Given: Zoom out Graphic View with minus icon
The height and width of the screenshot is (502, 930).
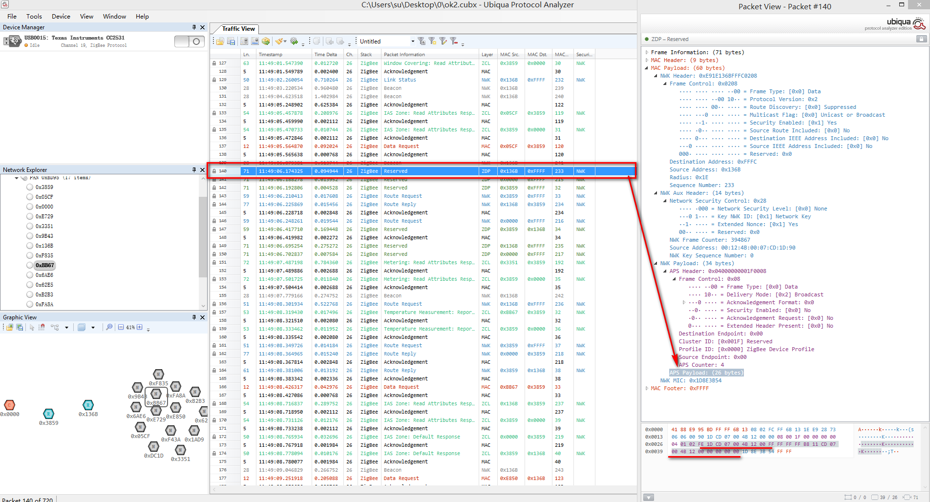Looking at the screenshot, I should point(121,327).
